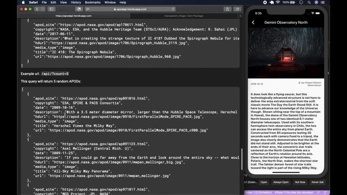Open the Window menu
Screen dimensions: 347x195
110,2
